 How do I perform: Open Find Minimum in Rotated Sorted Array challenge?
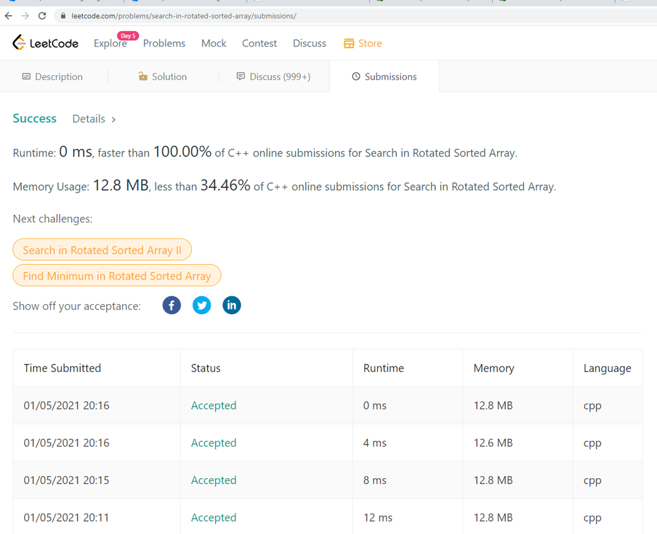click(x=117, y=276)
